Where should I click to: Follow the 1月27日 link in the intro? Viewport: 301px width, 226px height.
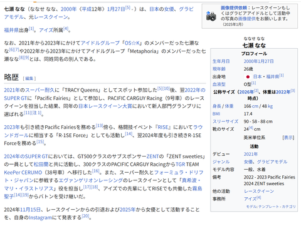click(x=116, y=9)
